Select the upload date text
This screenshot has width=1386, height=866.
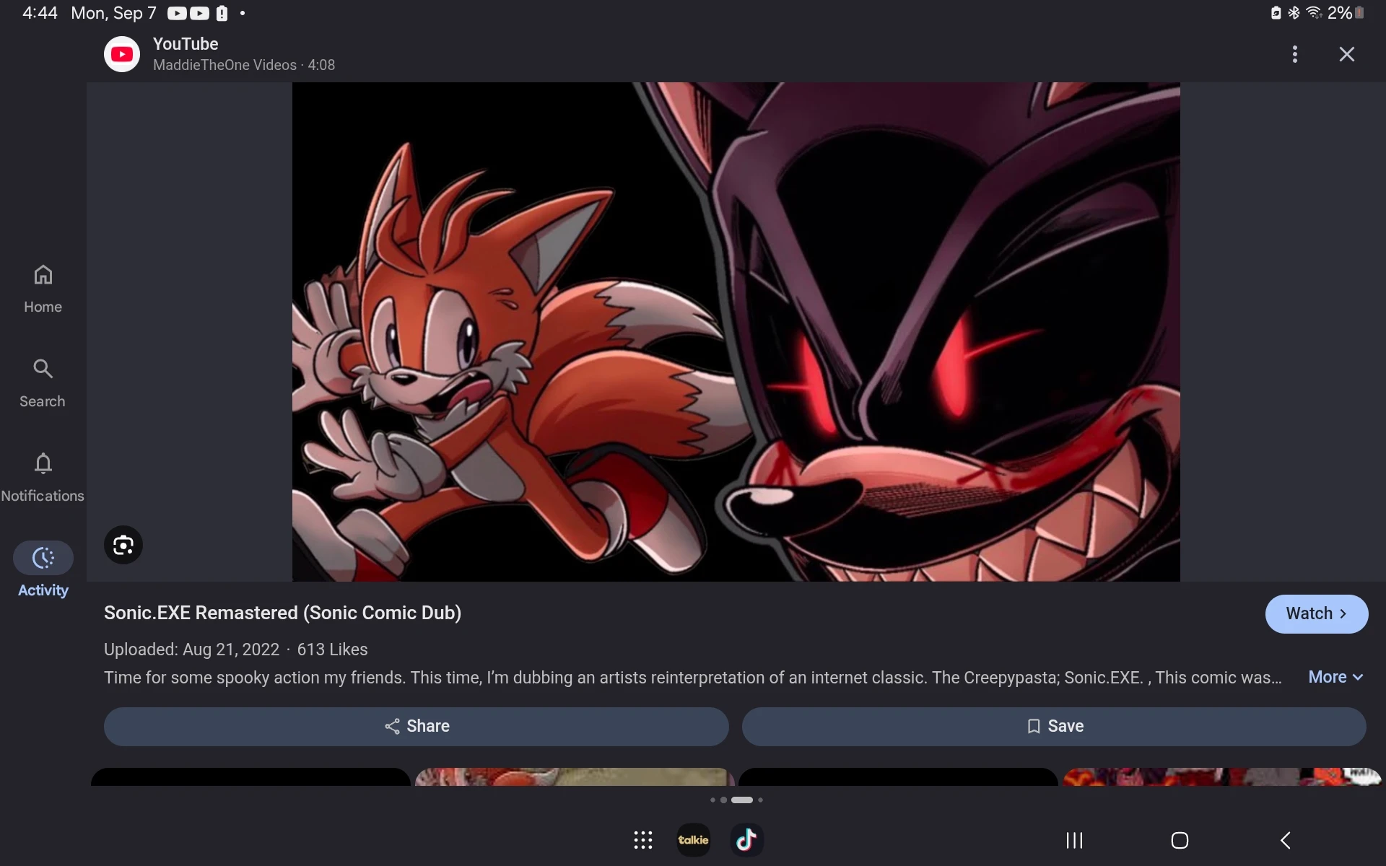[x=191, y=649]
